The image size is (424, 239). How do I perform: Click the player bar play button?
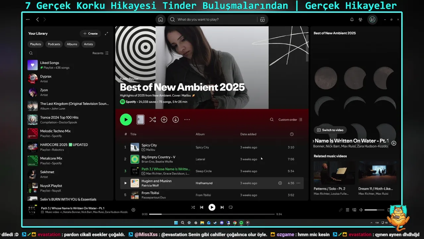tap(212, 207)
